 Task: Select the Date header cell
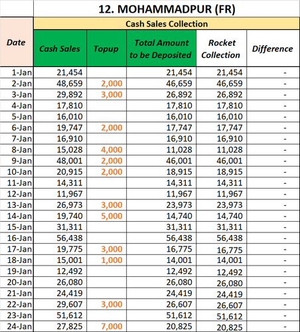click(17, 42)
